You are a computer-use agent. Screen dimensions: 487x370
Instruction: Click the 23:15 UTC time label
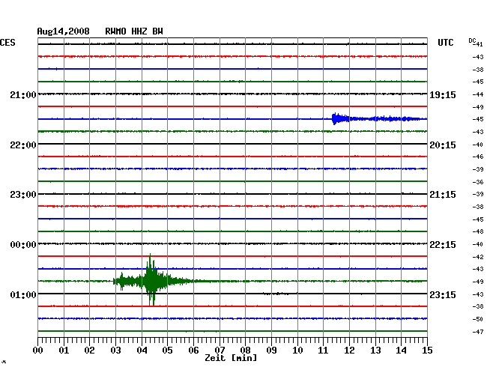[x=443, y=294]
